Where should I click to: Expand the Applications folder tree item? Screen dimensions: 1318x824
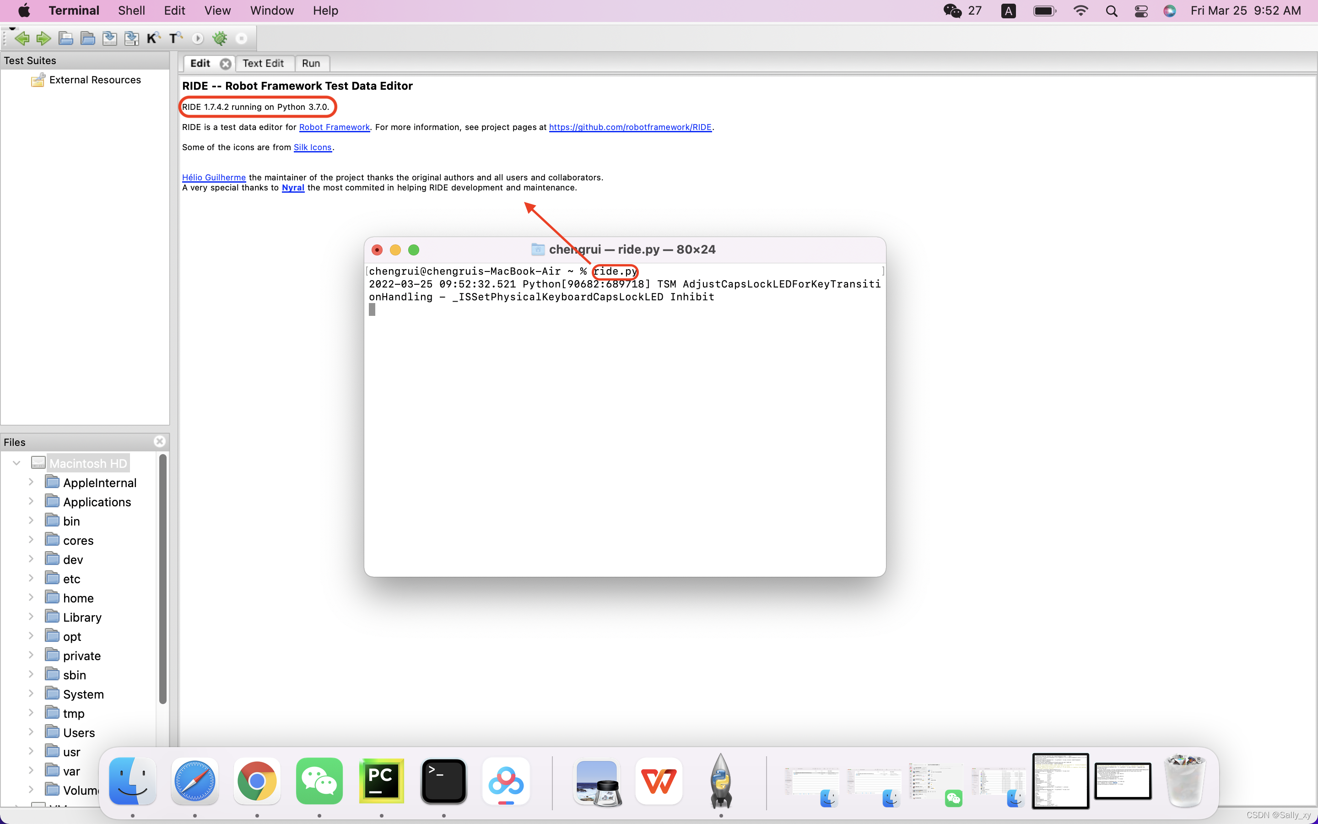pos(29,501)
